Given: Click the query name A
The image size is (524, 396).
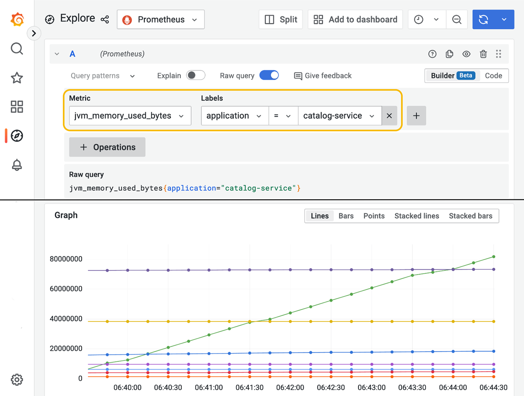Looking at the screenshot, I should pyautogui.click(x=72, y=54).
